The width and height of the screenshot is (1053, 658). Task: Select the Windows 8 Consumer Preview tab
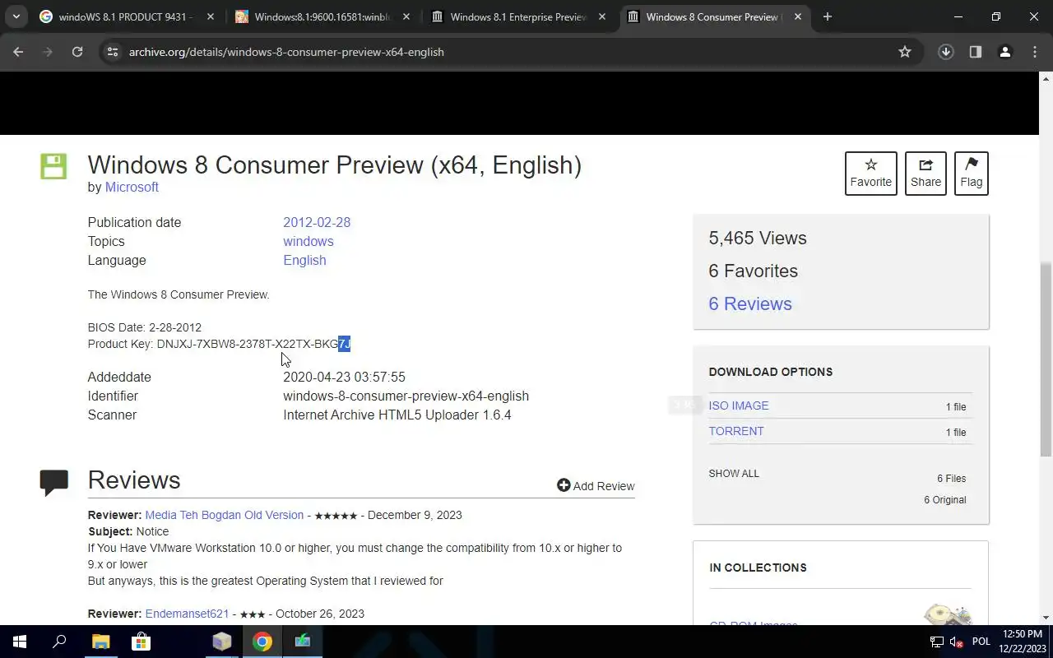click(x=713, y=16)
